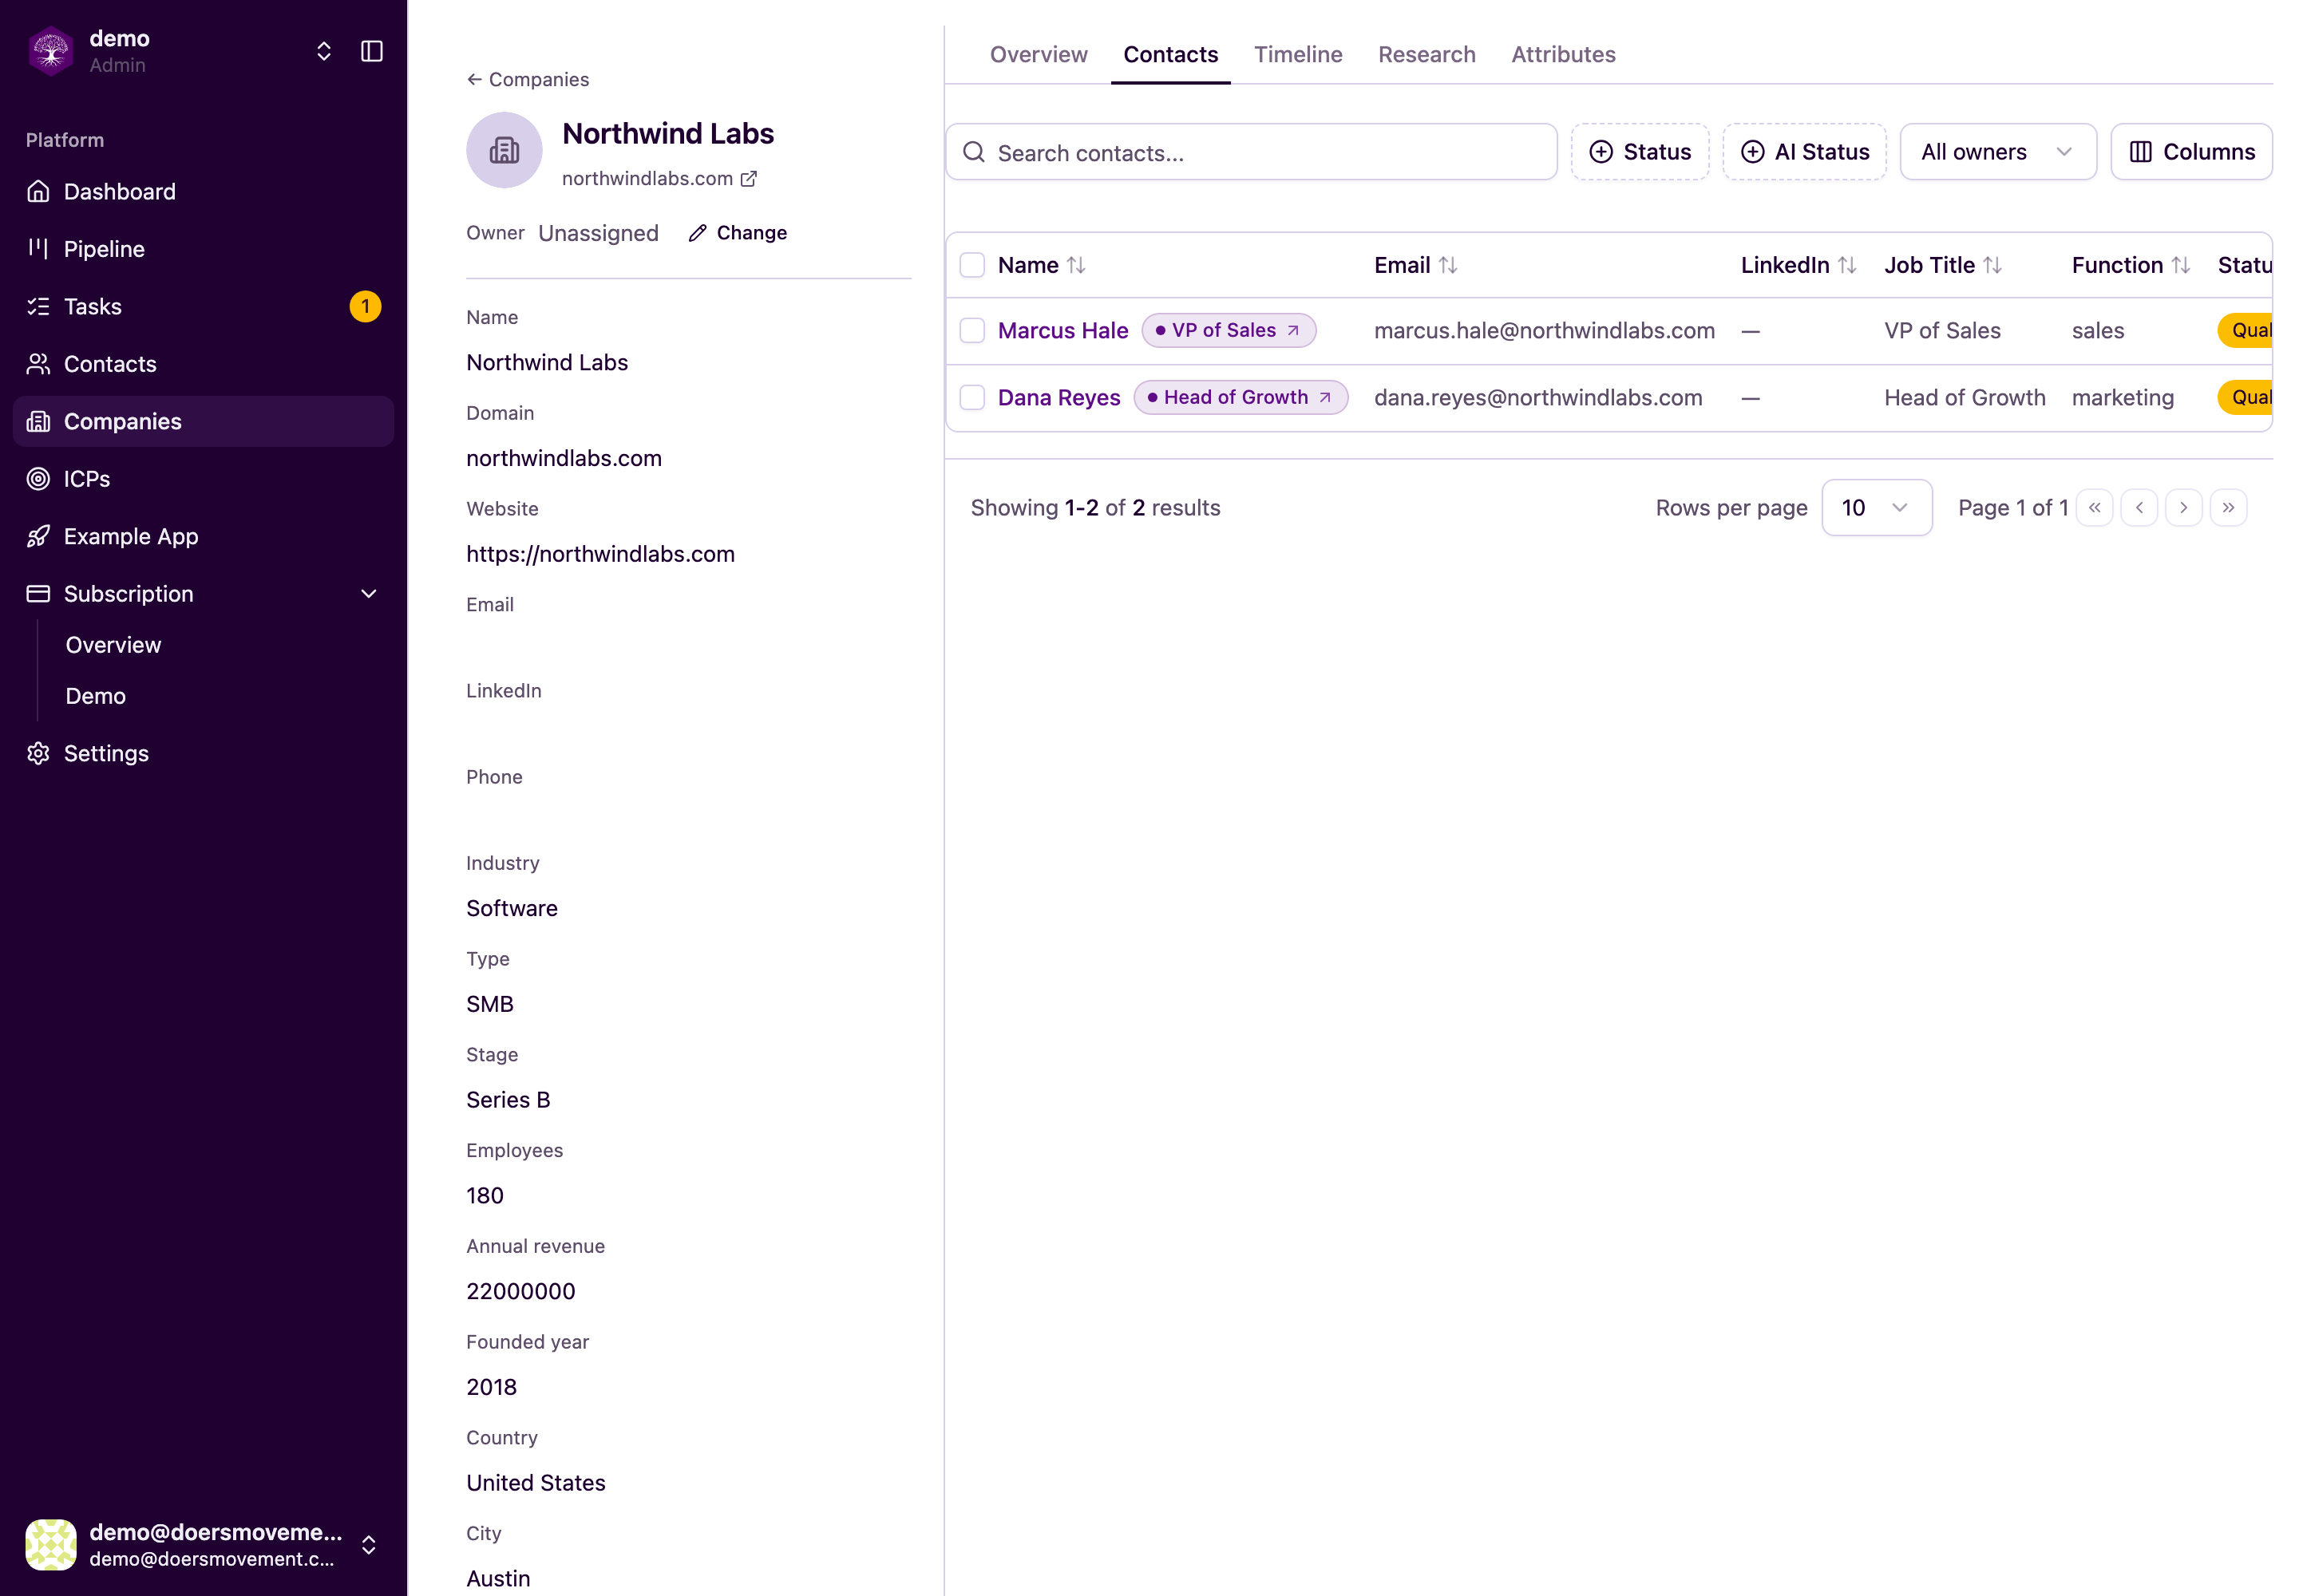Toggle the select-all contacts checkbox
The width and height of the screenshot is (2299, 1596).
click(x=971, y=265)
